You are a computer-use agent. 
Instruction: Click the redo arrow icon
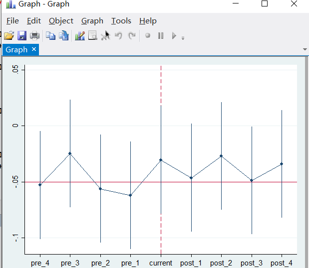(x=132, y=35)
